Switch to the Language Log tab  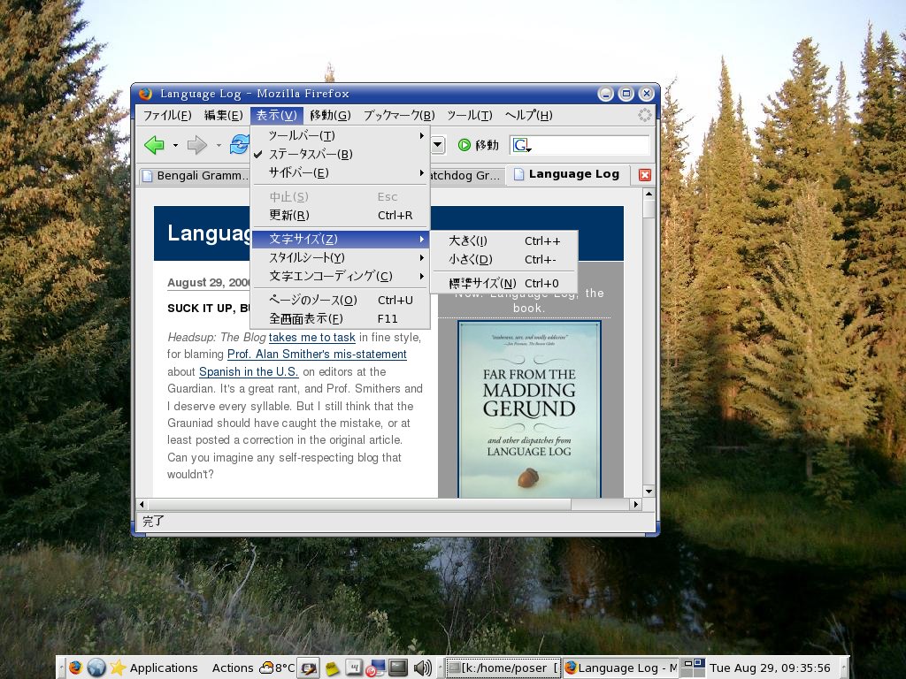pos(566,174)
